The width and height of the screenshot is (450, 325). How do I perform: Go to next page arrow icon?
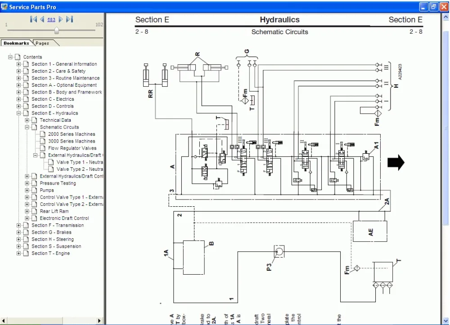pyautogui.click(x=61, y=19)
